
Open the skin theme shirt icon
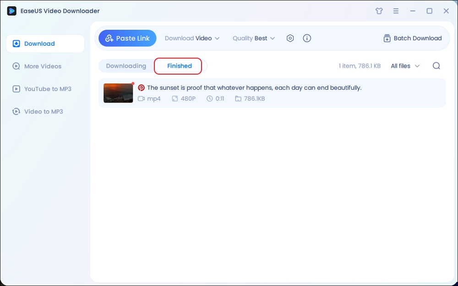[x=379, y=11]
